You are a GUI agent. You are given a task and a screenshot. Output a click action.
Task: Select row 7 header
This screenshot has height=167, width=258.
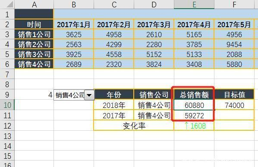(x=7, y=74)
